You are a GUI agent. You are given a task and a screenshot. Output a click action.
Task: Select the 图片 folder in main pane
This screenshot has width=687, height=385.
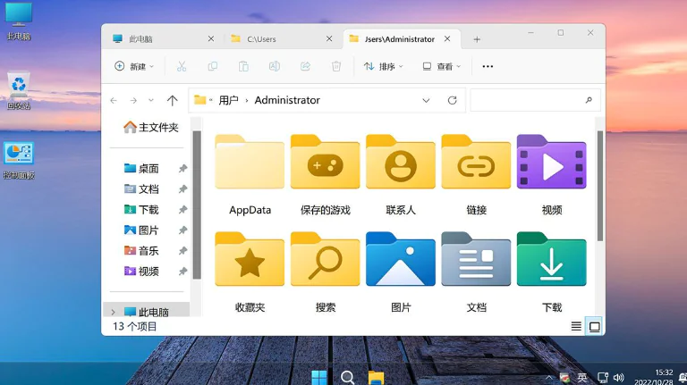coord(401,272)
